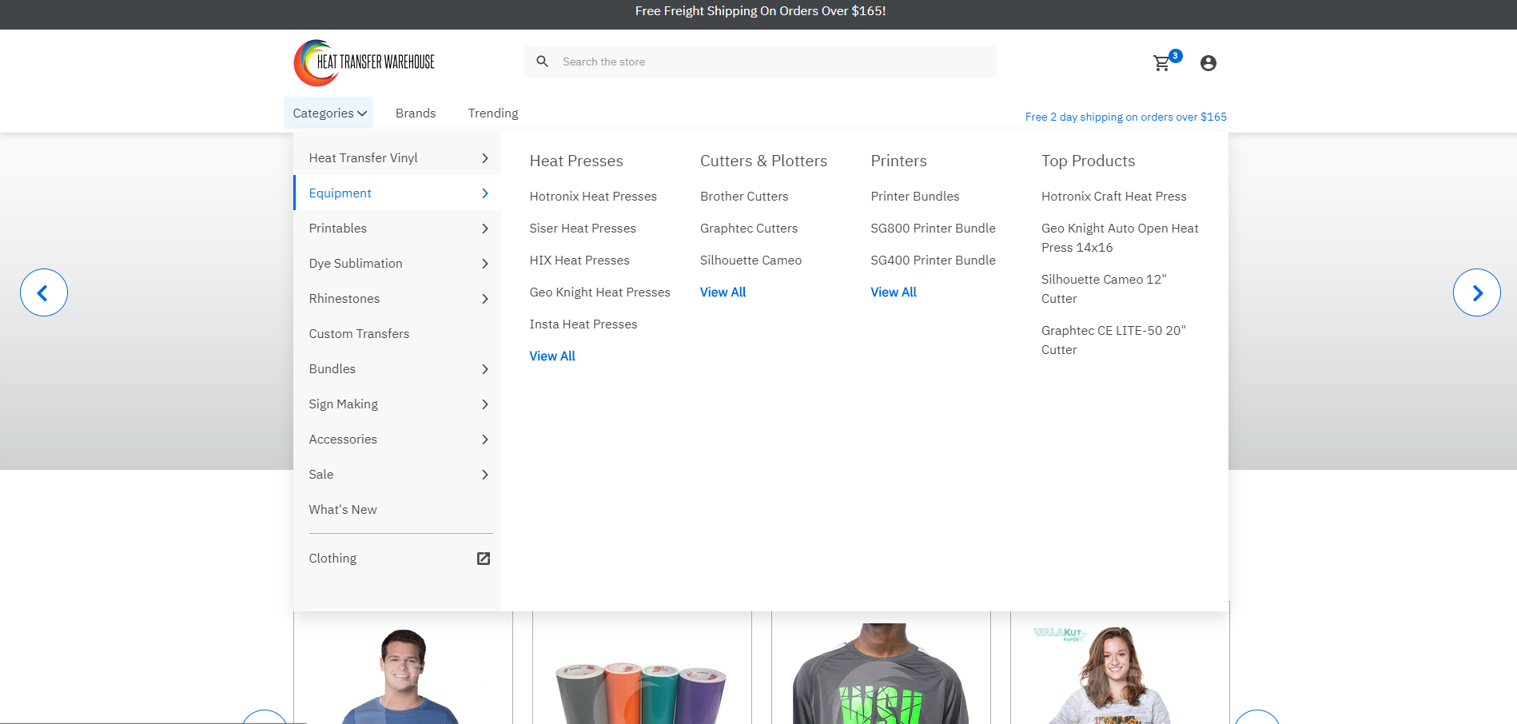1517x724 pixels.
Task: Expand Bundles submenu chevron
Action: [485, 369]
